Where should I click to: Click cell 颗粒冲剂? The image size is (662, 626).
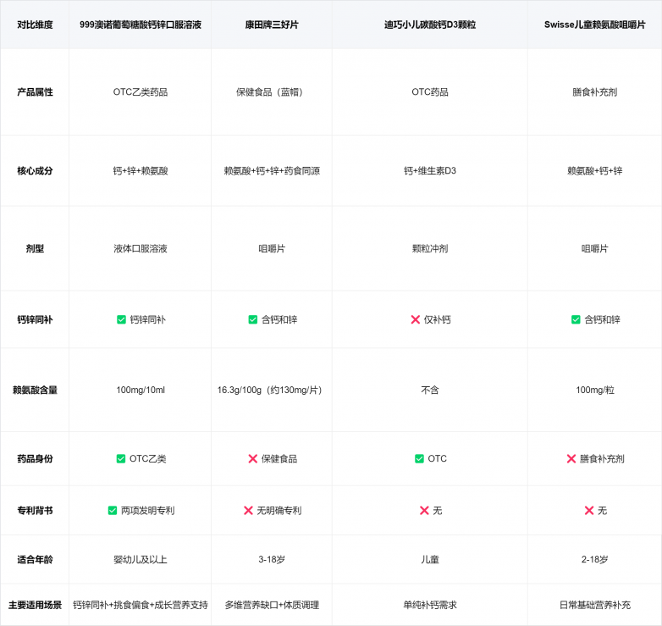click(x=430, y=248)
